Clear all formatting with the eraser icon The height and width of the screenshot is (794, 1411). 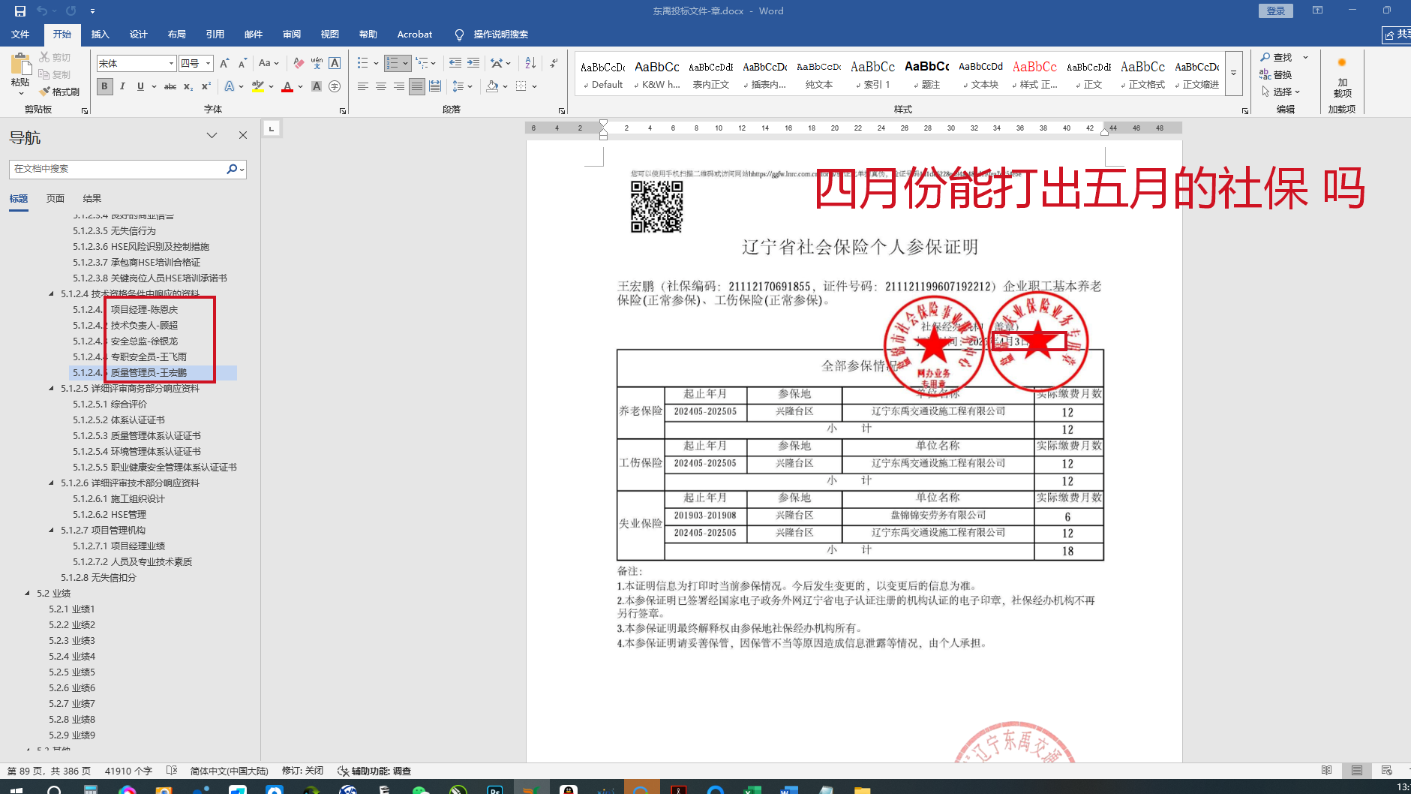299,64
